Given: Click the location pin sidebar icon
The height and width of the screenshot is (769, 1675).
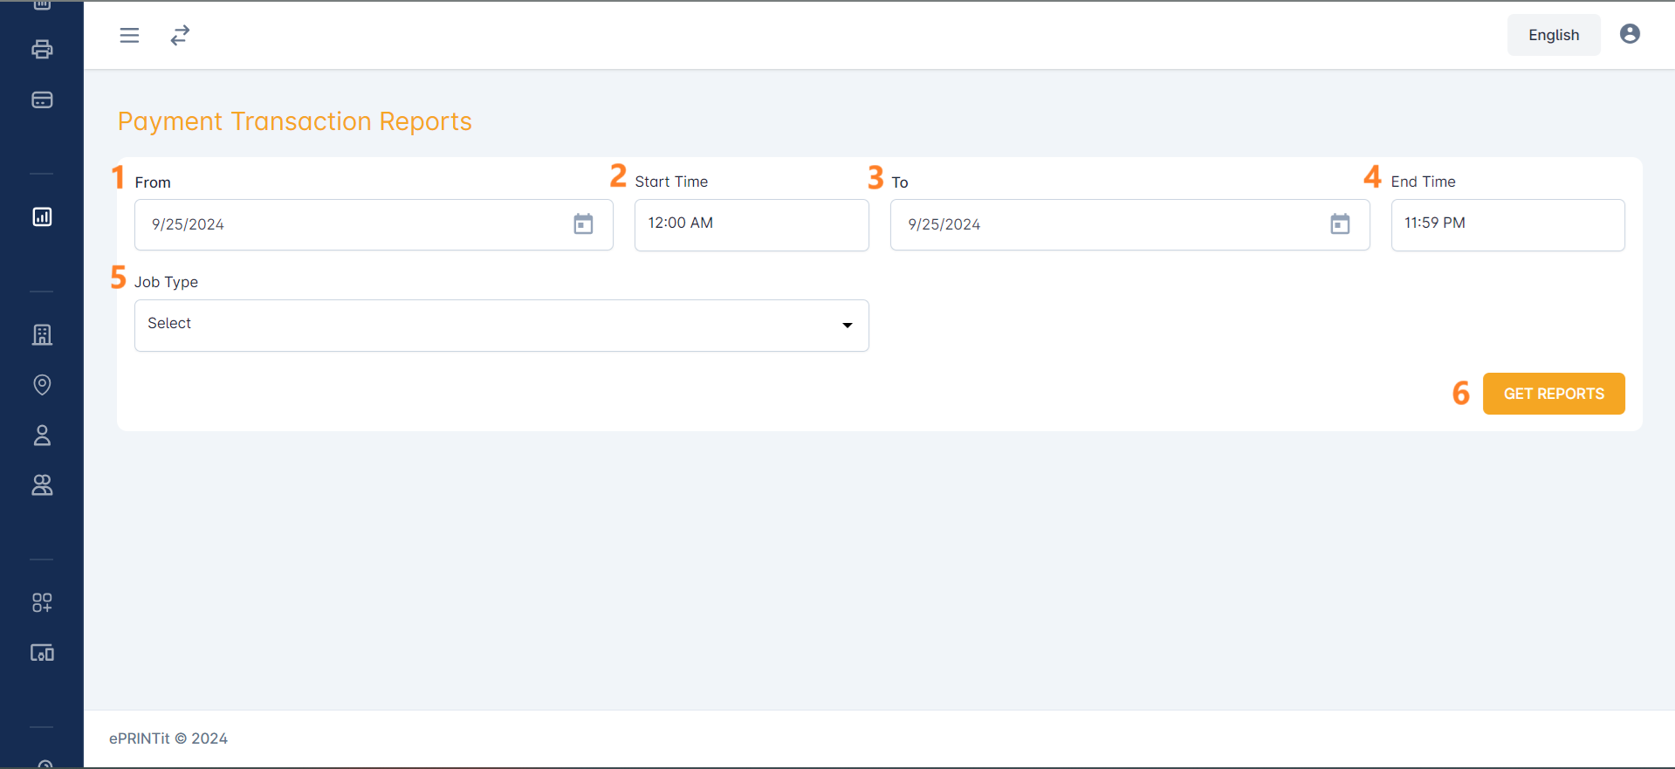Looking at the screenshot, I should 42,385.
